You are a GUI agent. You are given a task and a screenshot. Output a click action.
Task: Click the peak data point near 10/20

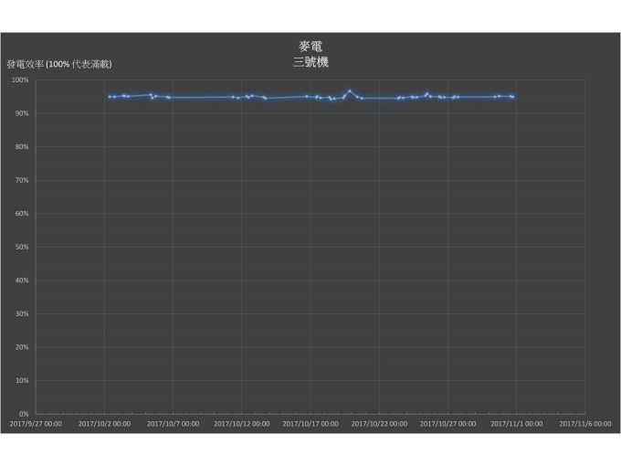(349, 91)
